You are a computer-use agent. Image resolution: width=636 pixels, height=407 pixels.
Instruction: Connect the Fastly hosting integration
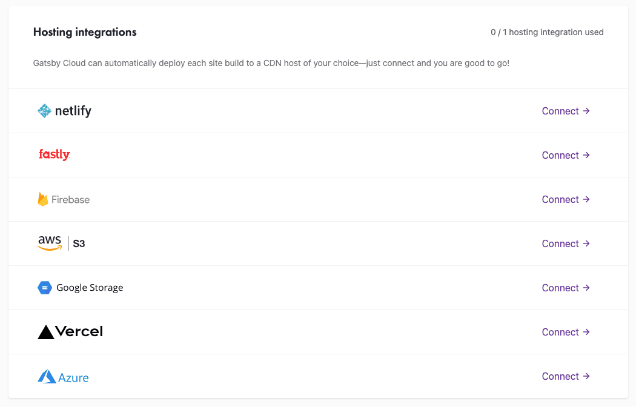click(566, 155)
